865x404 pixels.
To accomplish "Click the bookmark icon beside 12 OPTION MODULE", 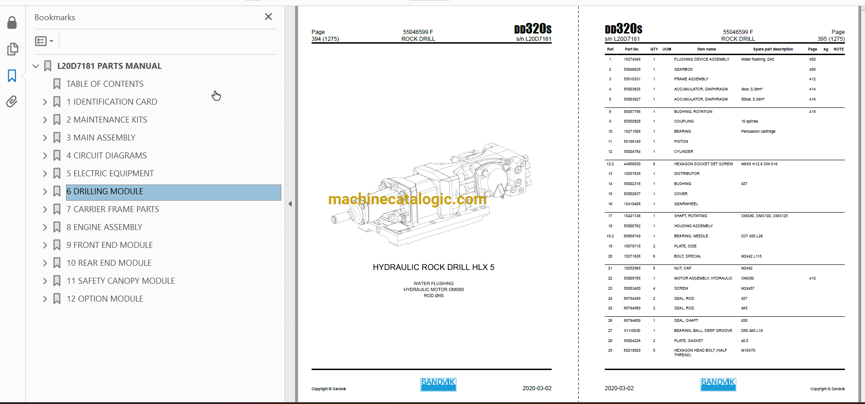I will (57, 299).
